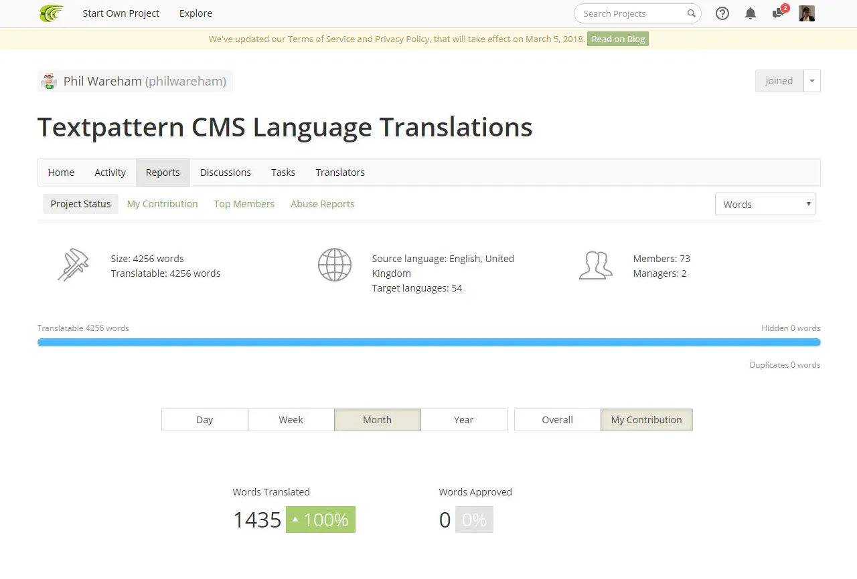857x579 pixels.
Task: Open Abuse Reports link
Action: pyautogui.click(x=323, y=204)
